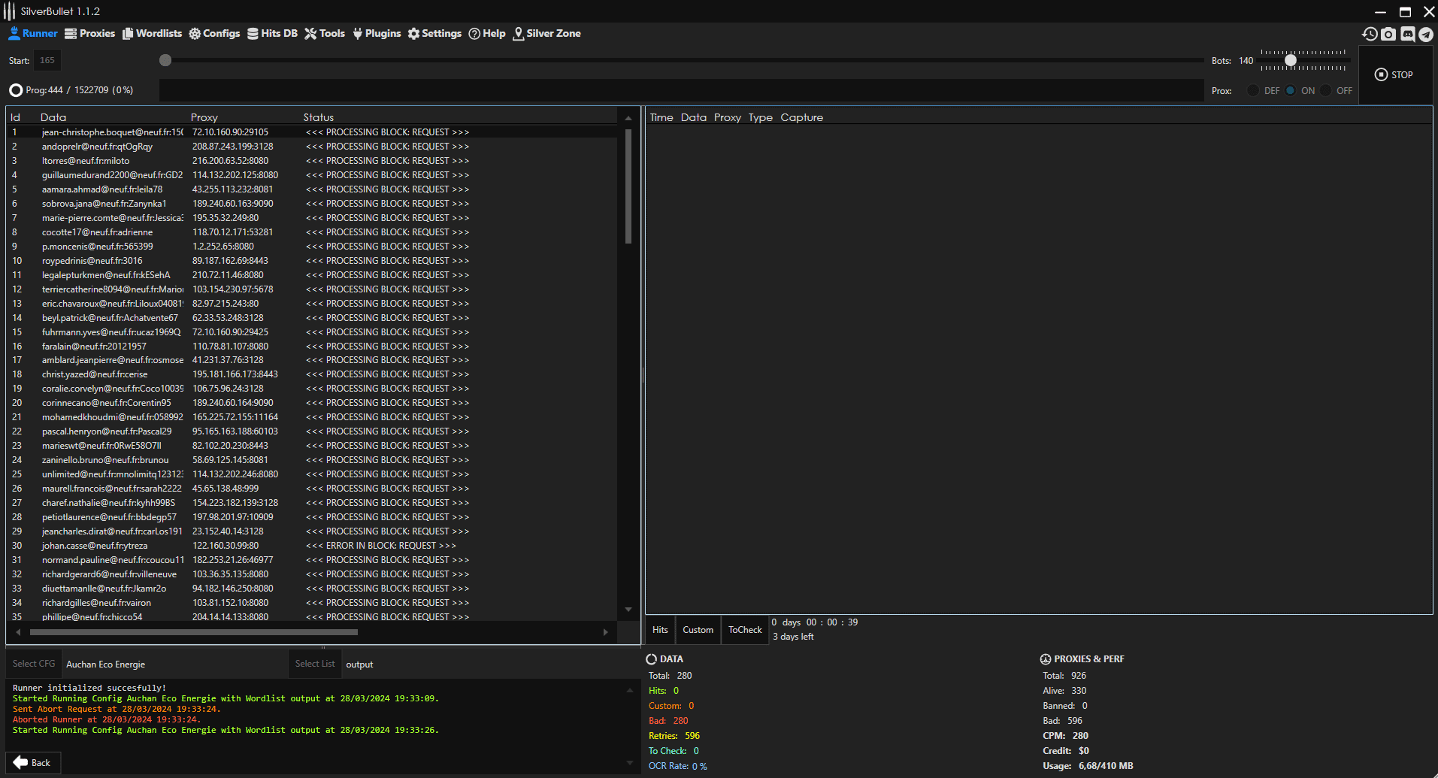Select the DEF proxy mode radio

point(1253,90)
